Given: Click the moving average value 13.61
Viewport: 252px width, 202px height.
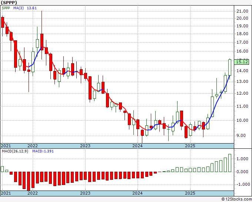Looking at the screenshot, I should pyautogui.click(x=31, y=8).
